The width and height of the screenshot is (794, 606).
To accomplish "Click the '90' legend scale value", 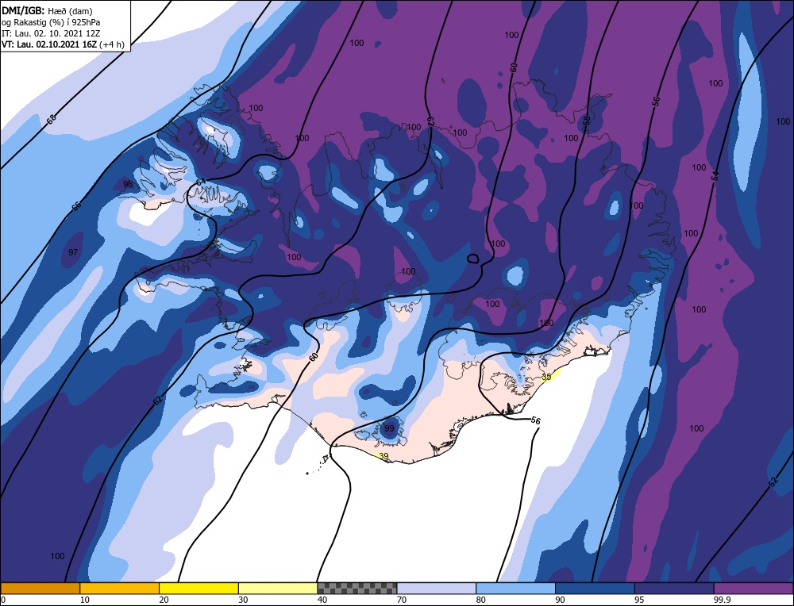I will pyautogui.click(x=560, y=600).
